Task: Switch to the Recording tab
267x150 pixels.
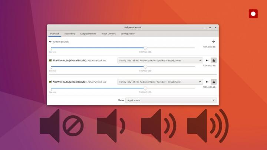Action: click(70, 34)
